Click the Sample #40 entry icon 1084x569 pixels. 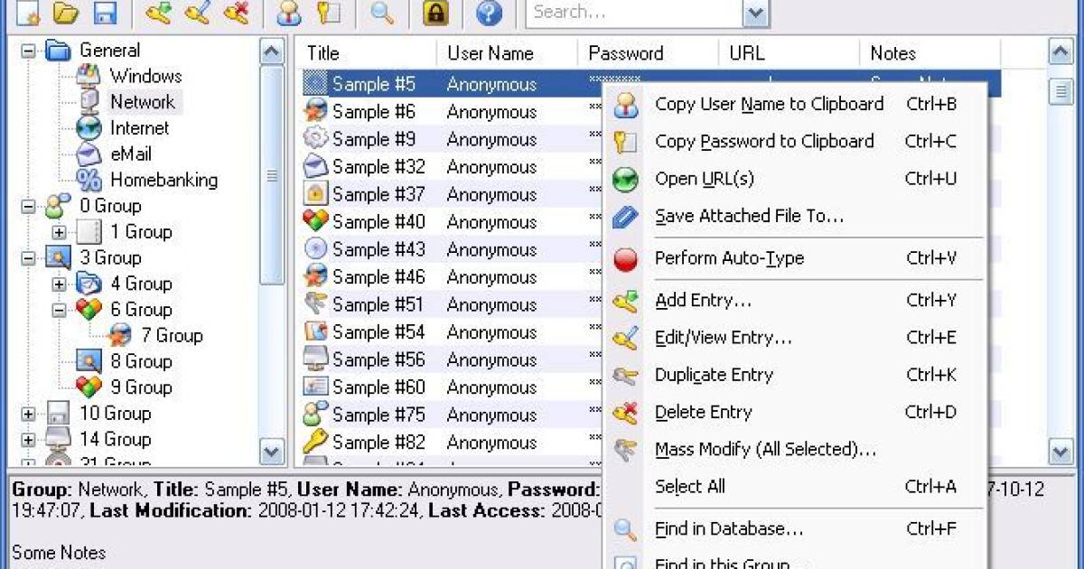(x=315, y=222)
